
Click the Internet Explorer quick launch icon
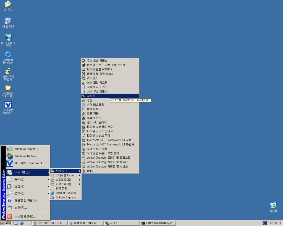(22, 223)
